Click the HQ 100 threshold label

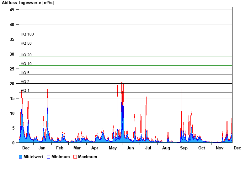(x=27, y=34)
